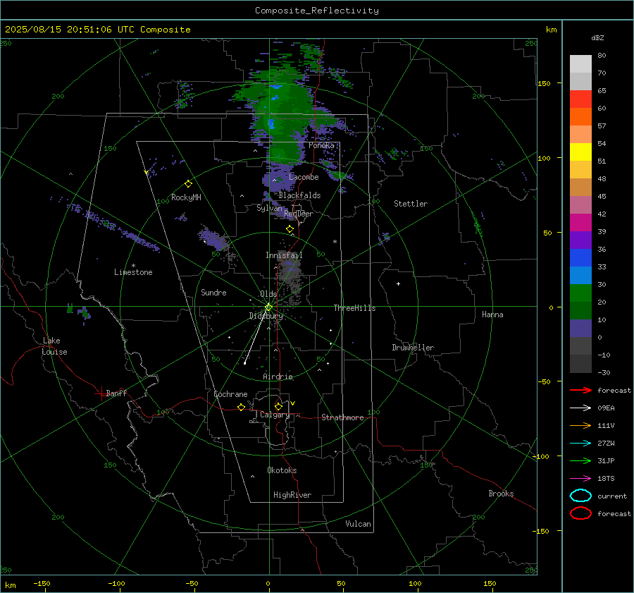The image size is (634, 593).
Task: Click the purple 36-39 dBZ swatch
Action: (580, 240)
